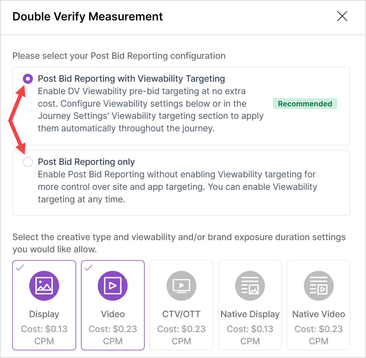Click the CTV/OTT cost $0.23 CPM text
This screenshot has height=358, width=366.
click(181, 335)
